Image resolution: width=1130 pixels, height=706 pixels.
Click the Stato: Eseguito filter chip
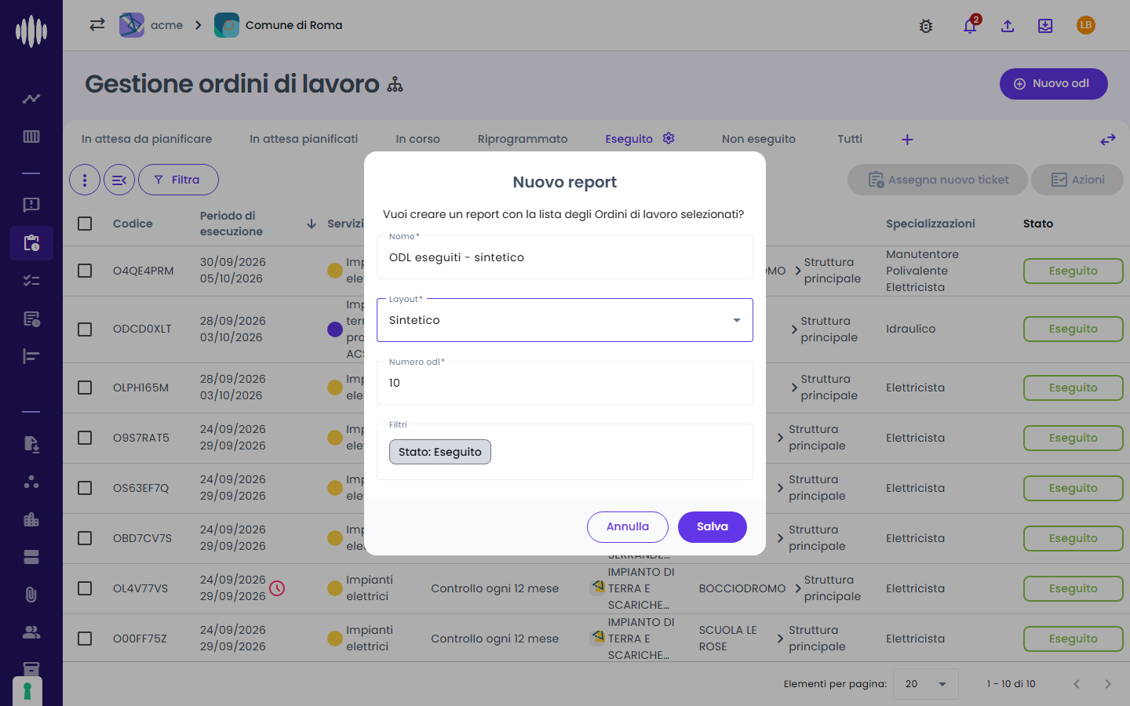[x=440, y=452]
